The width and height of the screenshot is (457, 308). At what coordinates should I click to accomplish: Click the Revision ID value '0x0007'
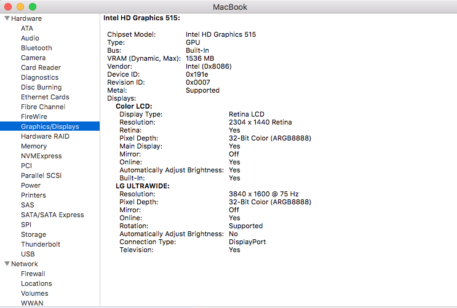coord(198,83)
